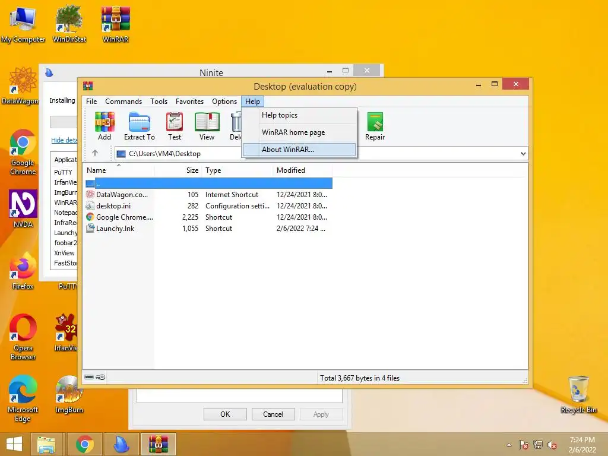Click the Add toolbar icon in WinRAR
The image size is (608, 456).
tap(104, 126)
